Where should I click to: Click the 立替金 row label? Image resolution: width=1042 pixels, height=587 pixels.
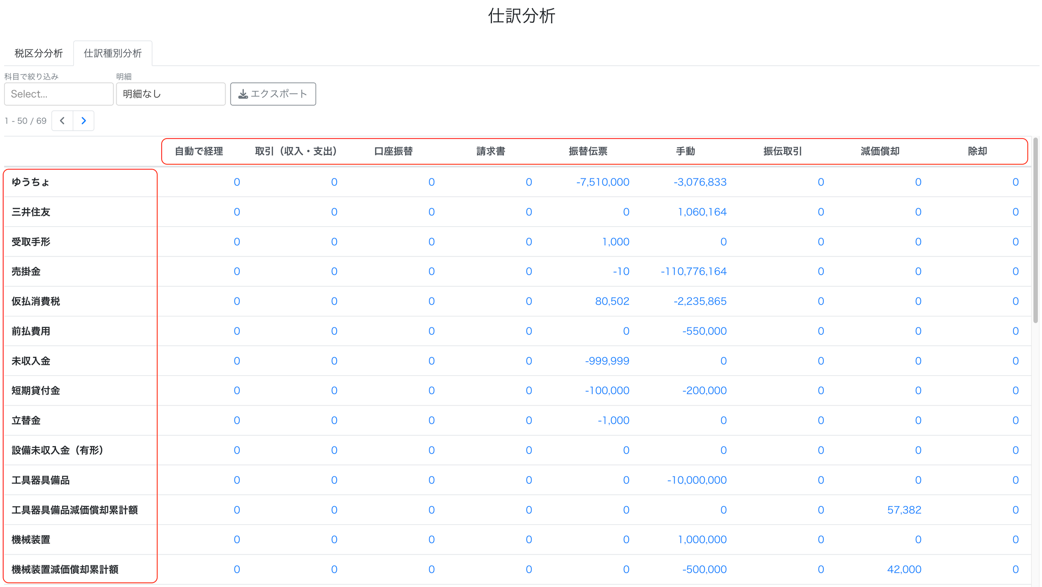coord(26,421)
